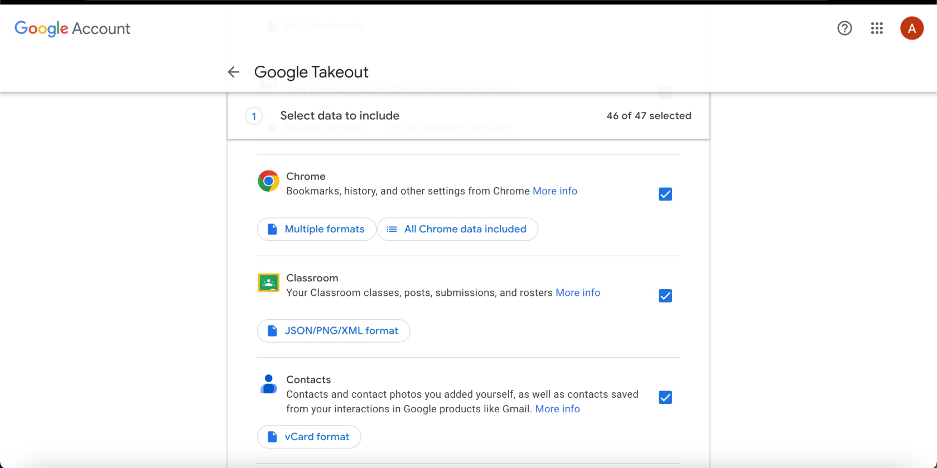Open Chrome's Multiple formats button
The width and height of the screenshot is (937, 468).
(x=316, y=229)
